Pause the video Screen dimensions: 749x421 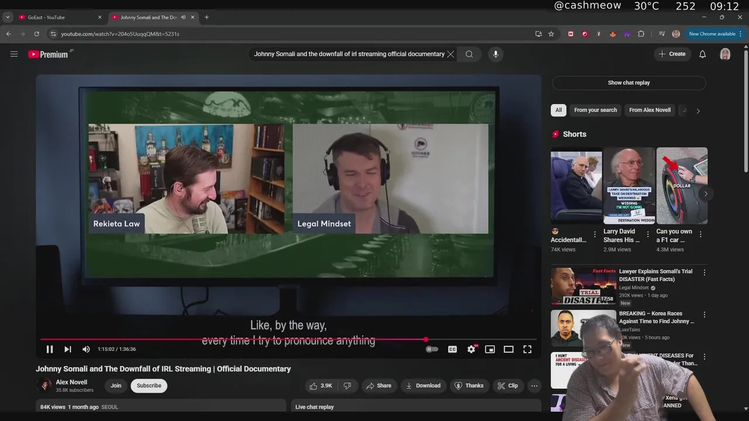click(x=50, y=349)
